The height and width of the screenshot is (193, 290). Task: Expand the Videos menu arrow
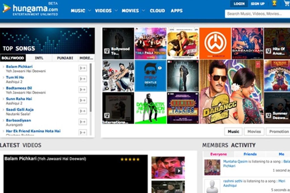116,10
